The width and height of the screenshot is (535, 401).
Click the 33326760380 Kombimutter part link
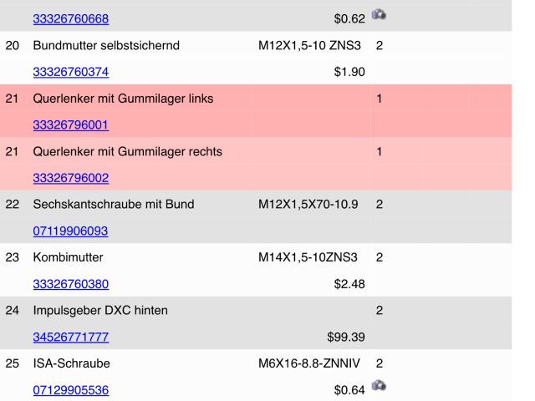pos(70,284)
